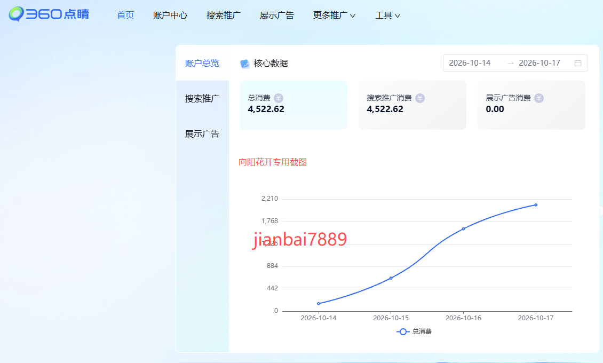Expand the 更多推广 dropdown menu
603x363 pixels.
point(334,15)
